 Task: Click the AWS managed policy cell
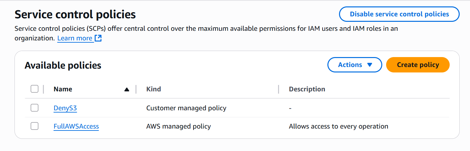coord(178,126)
